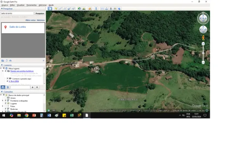Toggle sunlight across the landscape
The height and width of the screenshot is (148, 234).
(x=84, y=9)
